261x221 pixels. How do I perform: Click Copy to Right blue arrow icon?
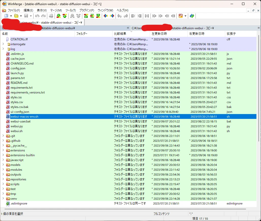[x=106, y=16]
